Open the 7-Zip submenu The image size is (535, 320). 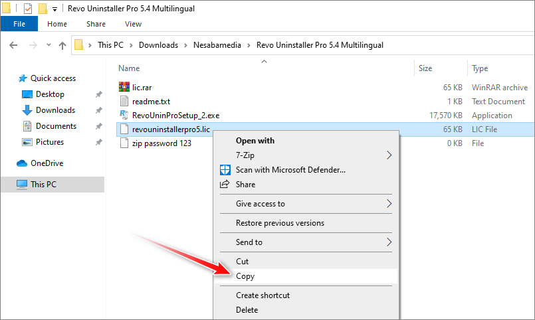306,155
